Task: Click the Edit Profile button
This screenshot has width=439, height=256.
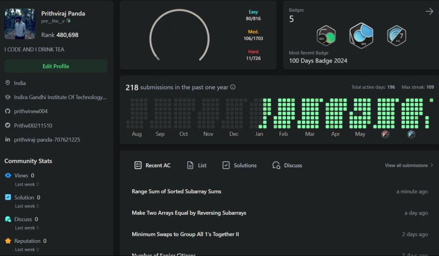Action: (56, 66)
